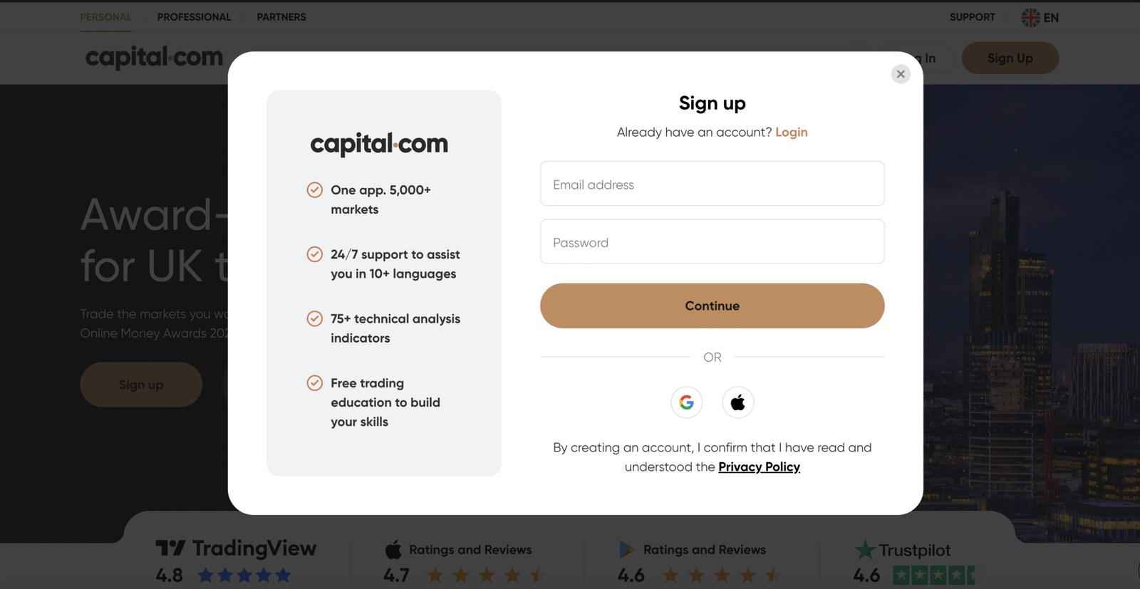
Task: Select the Apple logo beside Ratings and Reviews
Action: pyautogui.click(x=393, y=549)
